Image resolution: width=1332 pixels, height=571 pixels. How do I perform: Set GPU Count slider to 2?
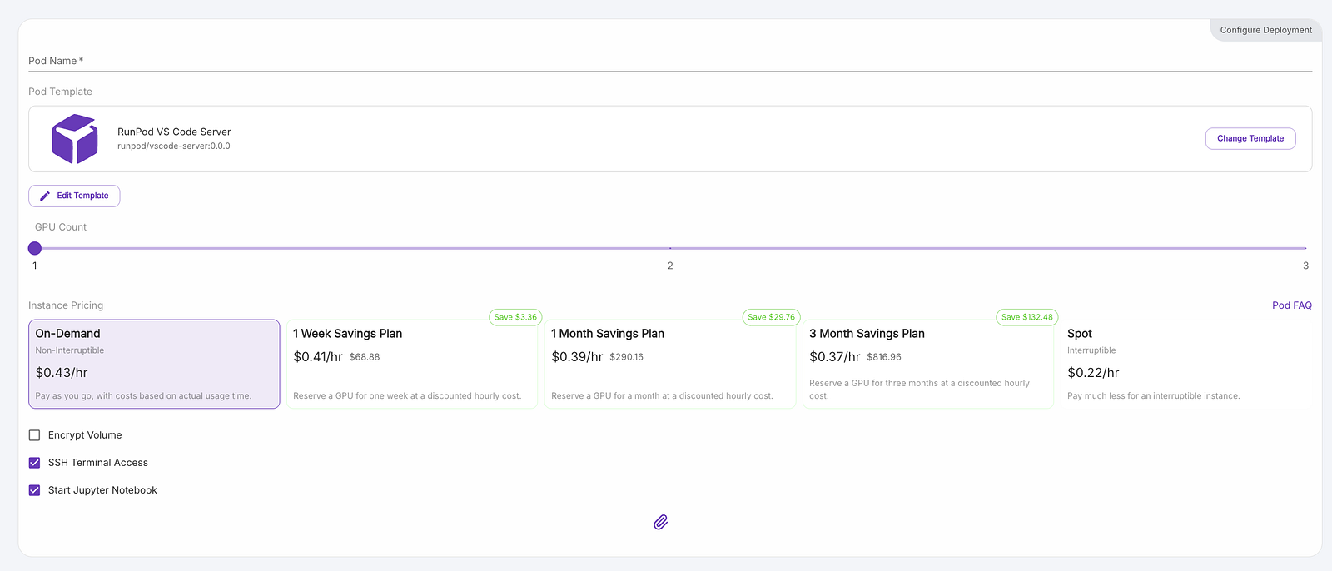coord(670,248)
